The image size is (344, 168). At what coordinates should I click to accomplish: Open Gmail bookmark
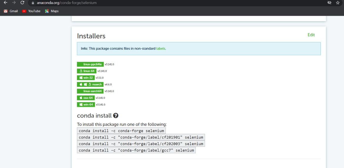pyautogui.click(x=11, y=11)
